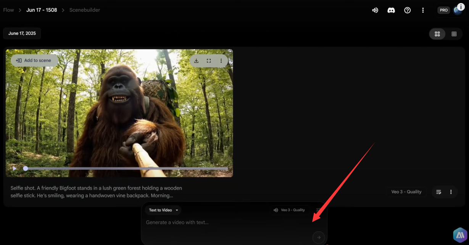
Task: Open the video overlay three-dot menu
Action: 221,61
